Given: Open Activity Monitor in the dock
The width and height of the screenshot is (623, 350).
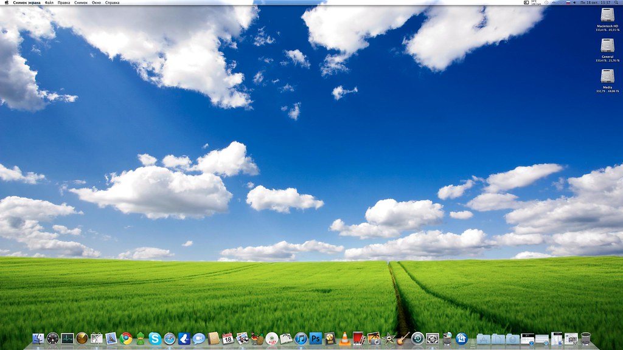Looking at the screenshot, I should [x=68, y=338].
